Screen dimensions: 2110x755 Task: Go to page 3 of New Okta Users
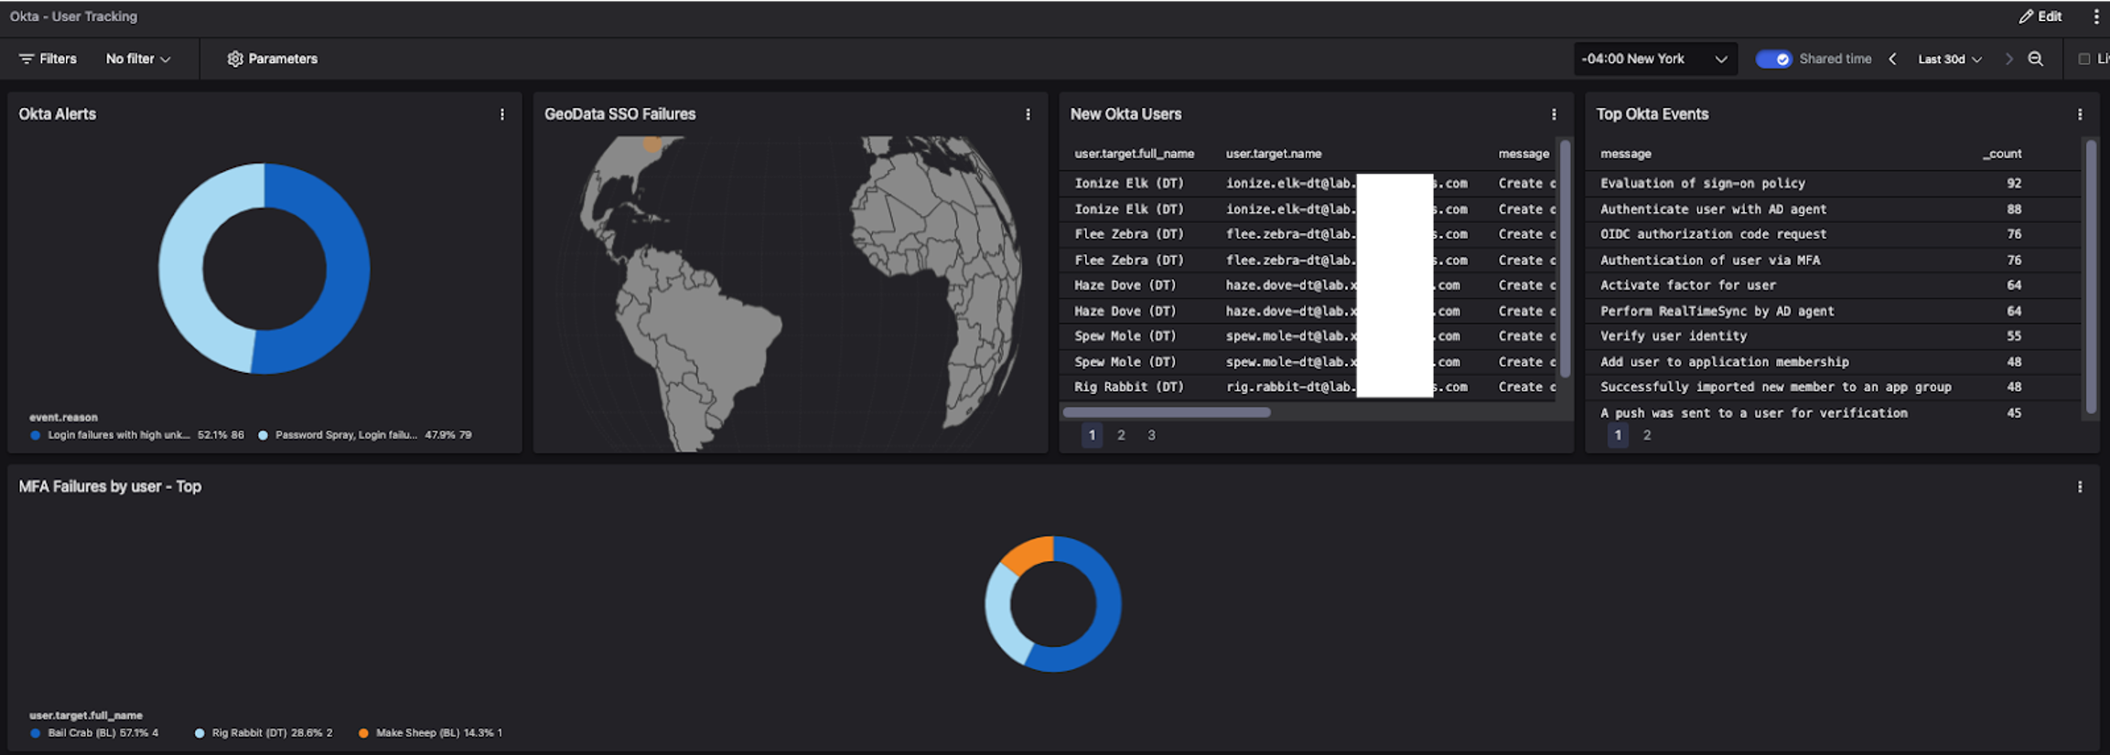click(x=1151, y=435)
